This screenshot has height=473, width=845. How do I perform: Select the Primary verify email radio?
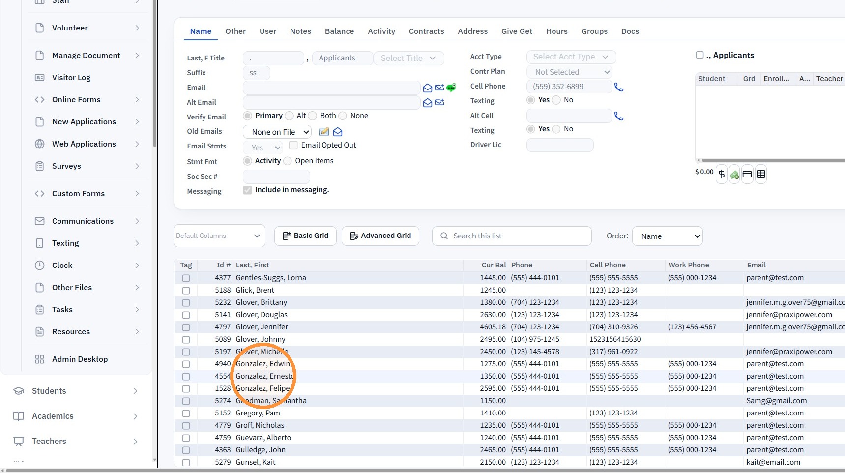click(248, 116)
